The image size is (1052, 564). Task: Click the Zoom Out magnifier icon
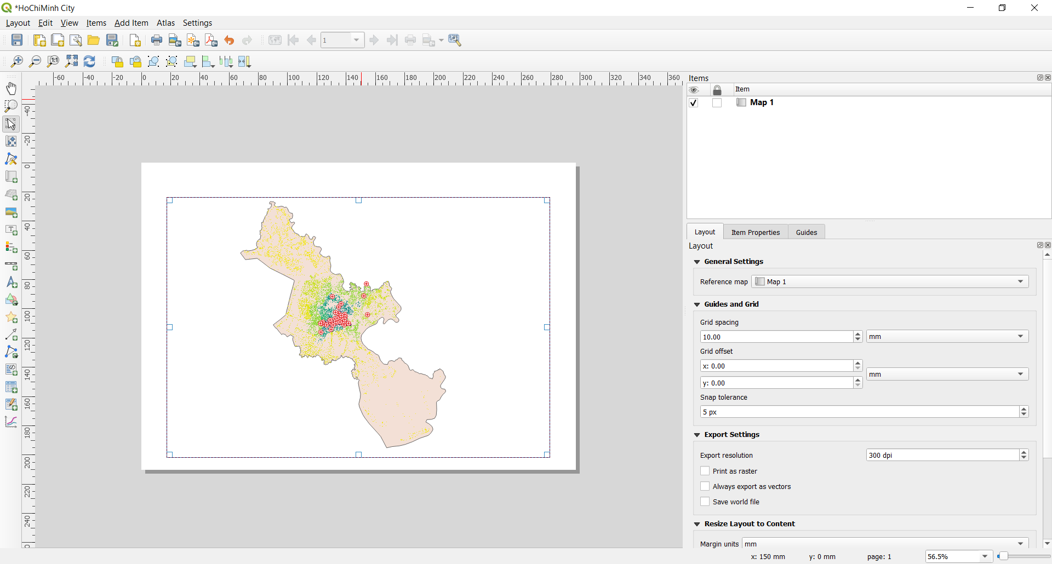coord(35,61)
